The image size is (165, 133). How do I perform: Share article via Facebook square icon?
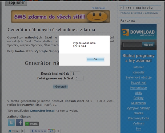point(19,123)
